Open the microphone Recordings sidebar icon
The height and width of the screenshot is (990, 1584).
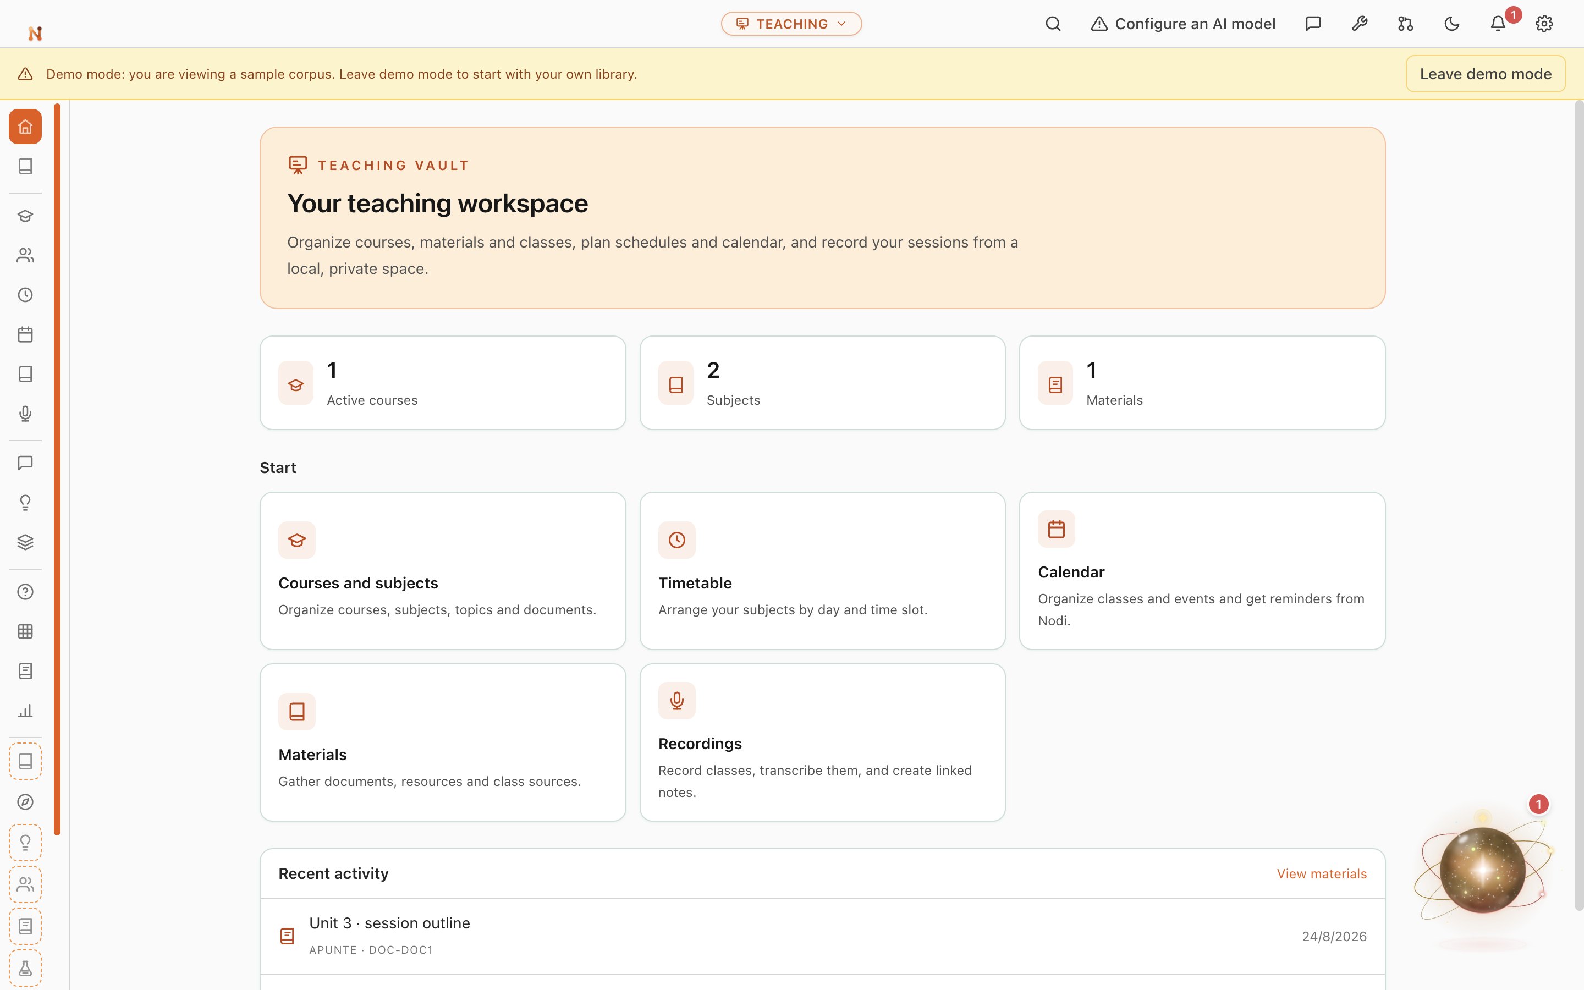point(25,413)
